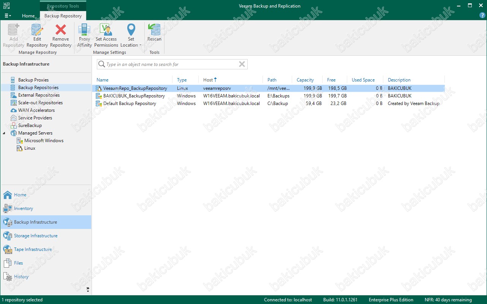This screenshot has width=487, height=304.
Task: Collapse the Managed Servers tree node
Action: coord(4,133)
